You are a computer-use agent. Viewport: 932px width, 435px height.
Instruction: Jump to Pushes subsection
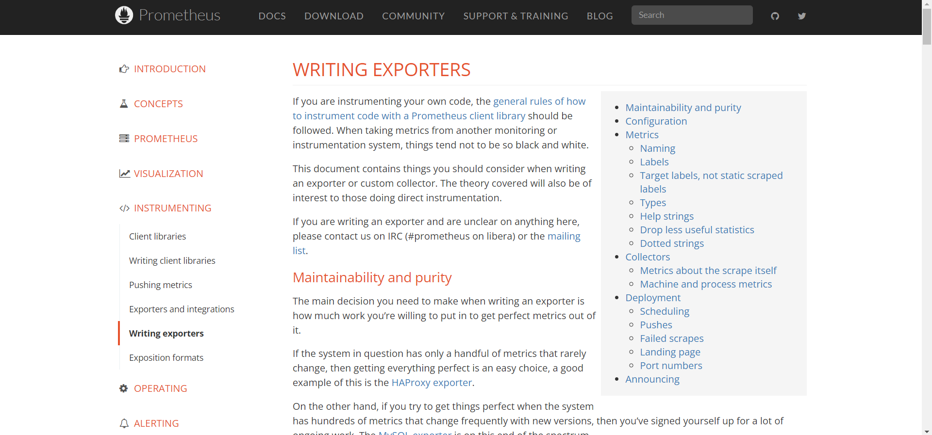click(x=656, y=325)
